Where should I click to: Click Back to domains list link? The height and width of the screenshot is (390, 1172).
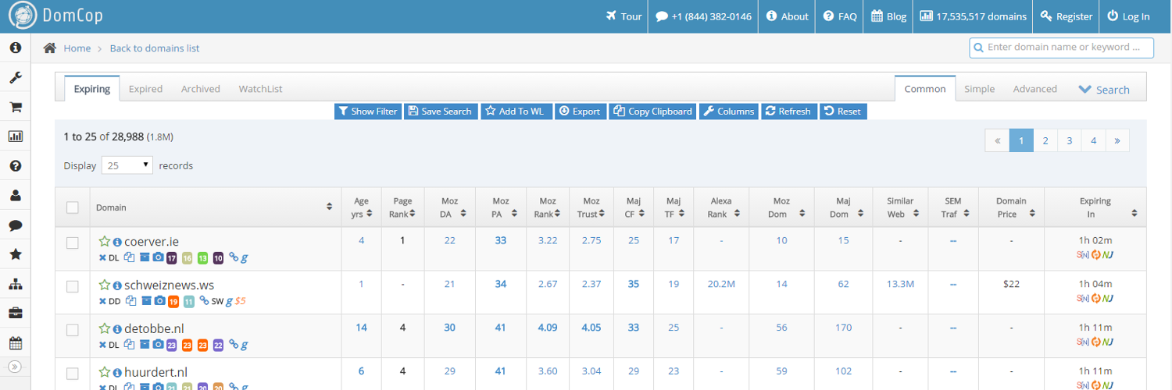[x=155, y=48]
